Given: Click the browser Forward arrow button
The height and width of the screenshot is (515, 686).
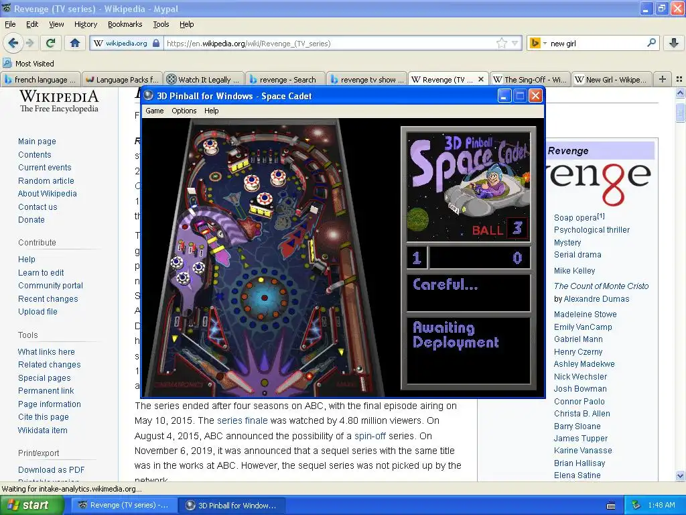Looking at the screenshot, I should (x=29, y=43).
